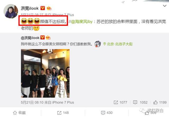This screenshot has width=169, height=118.
Task: Open the comments button showing 430
Action: pos(107,113)
